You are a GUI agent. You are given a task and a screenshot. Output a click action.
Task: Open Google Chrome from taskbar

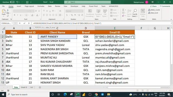tap(96, 95)
